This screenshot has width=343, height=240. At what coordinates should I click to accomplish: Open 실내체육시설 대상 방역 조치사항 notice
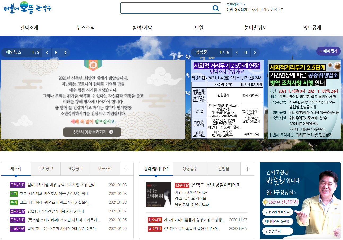61,185
